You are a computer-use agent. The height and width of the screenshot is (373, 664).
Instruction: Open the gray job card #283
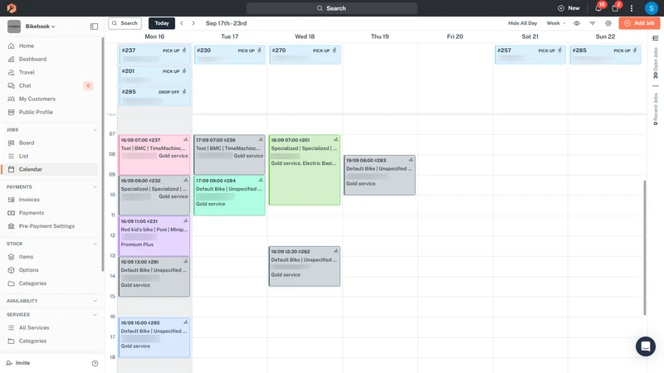click(x=379, y=175)
